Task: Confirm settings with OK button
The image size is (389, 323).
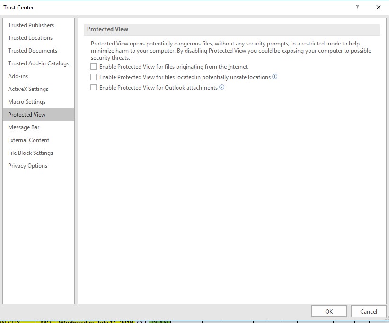Action: coord(329,311)
